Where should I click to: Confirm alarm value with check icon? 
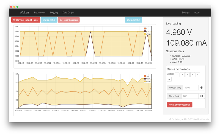202,96
